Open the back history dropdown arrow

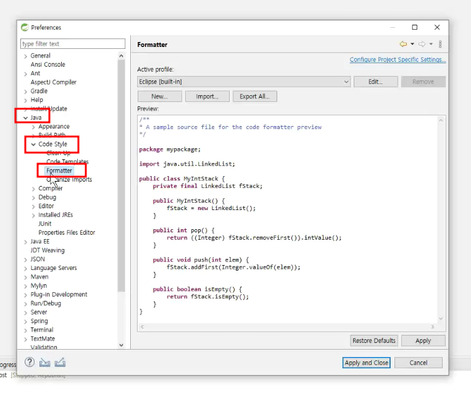pos(412,44)
